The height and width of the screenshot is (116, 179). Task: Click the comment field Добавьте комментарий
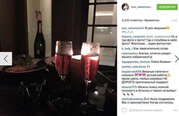(146, 110)
